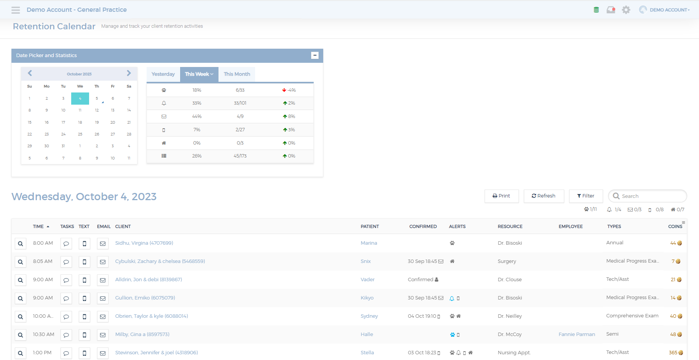View details for Sidhu, Virgina appointment
Screen dimensions: 699x360
coord(21,244)
